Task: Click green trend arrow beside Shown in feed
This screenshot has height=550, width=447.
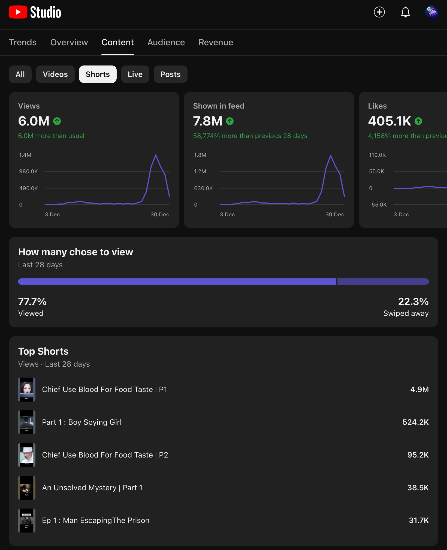Action: click(x=230, y=121)
